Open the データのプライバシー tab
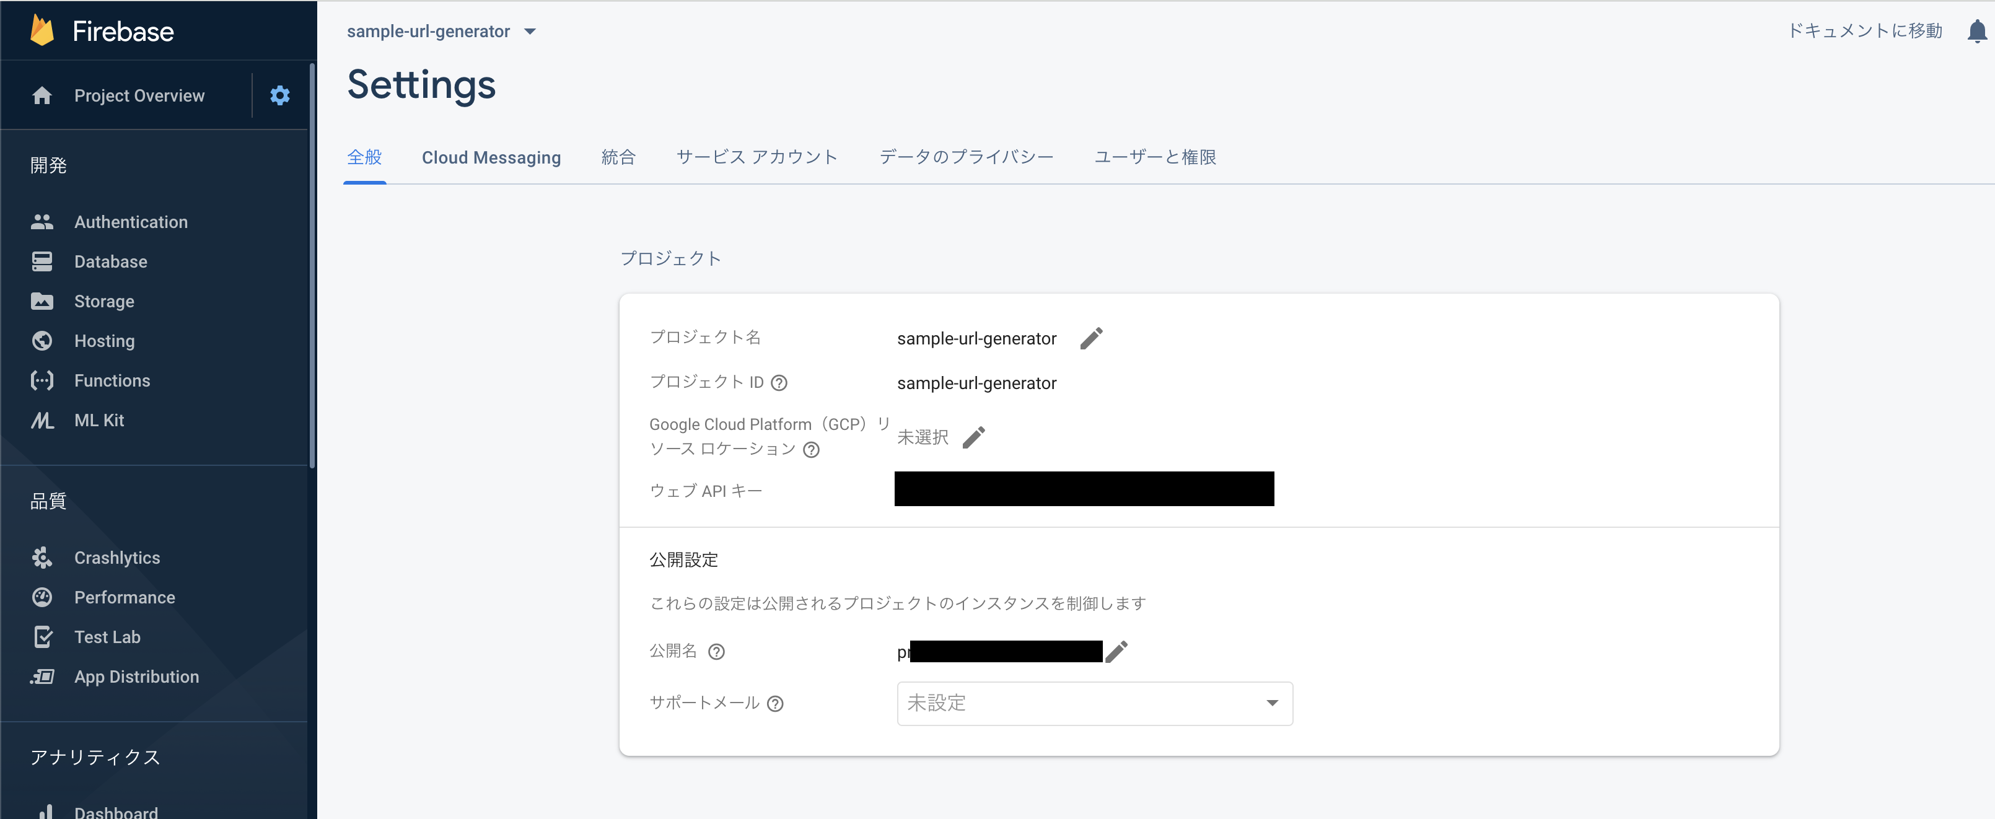Image resolution: width=1995 pixels, height=819 pixels. [x=966, y=157]
